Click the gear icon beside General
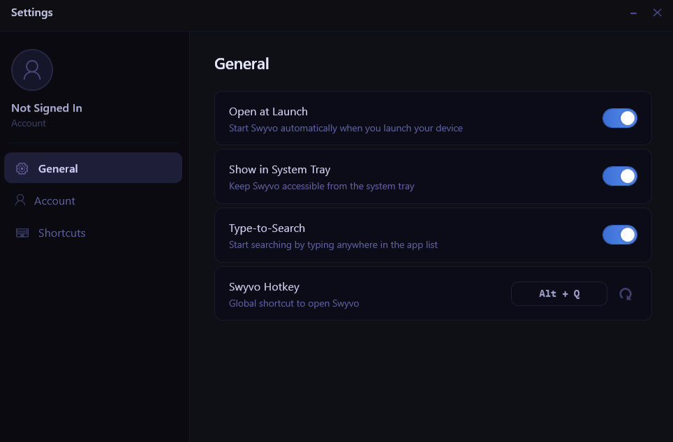The width and height of the screenshot is (673, 442). click(22, 169)
